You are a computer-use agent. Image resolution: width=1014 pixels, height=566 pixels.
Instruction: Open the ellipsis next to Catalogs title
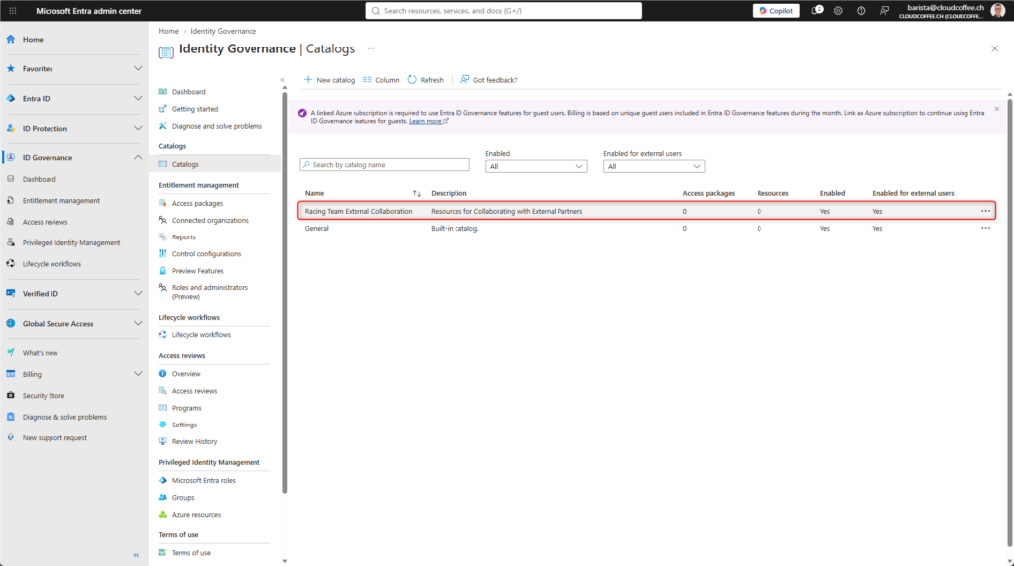[x=371, y=48]
